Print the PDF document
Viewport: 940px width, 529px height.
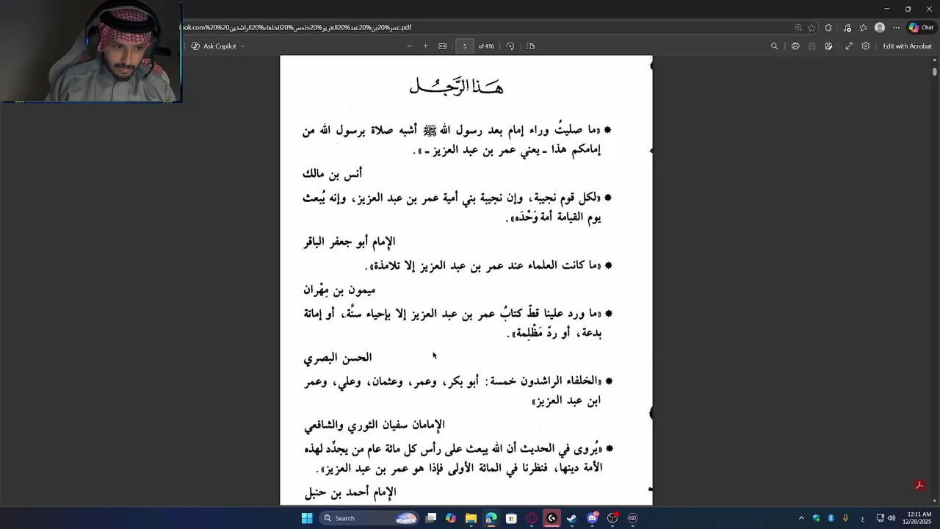[795, 46]
